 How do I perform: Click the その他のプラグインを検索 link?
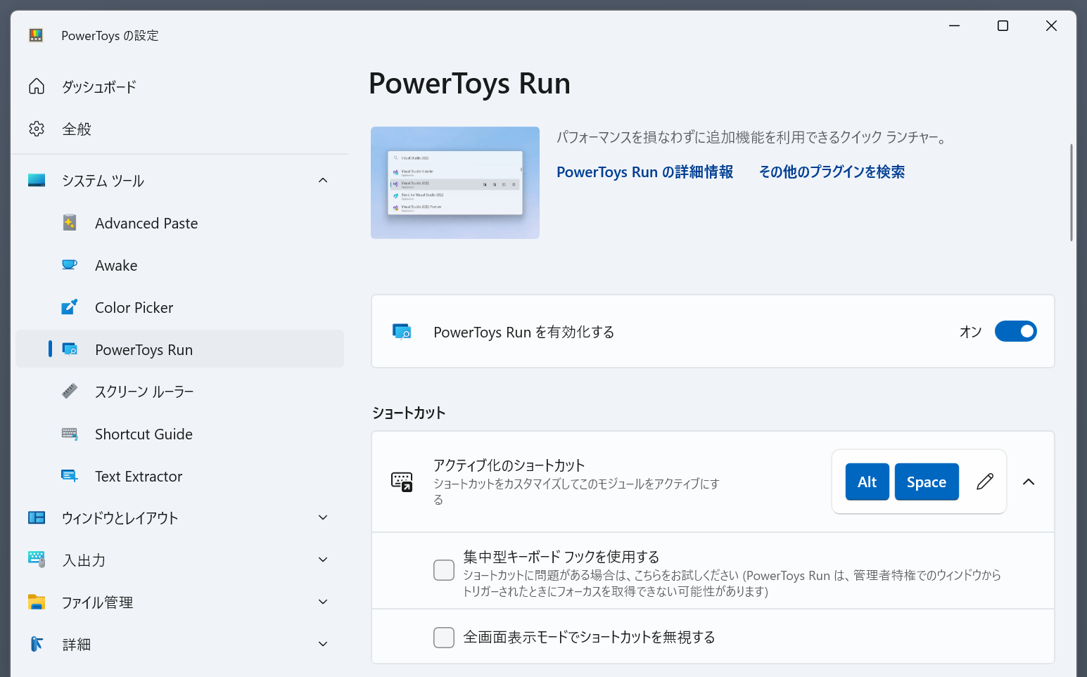point(832,172)
